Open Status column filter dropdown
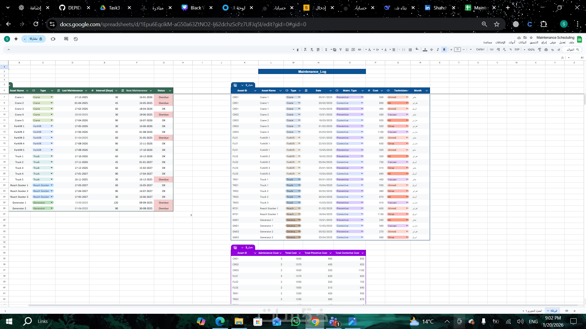 pyautogui.click(x=170, y=90)
